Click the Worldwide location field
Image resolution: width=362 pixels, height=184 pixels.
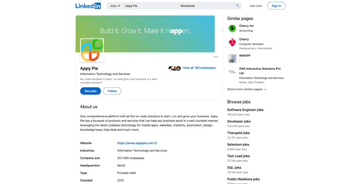207,6
